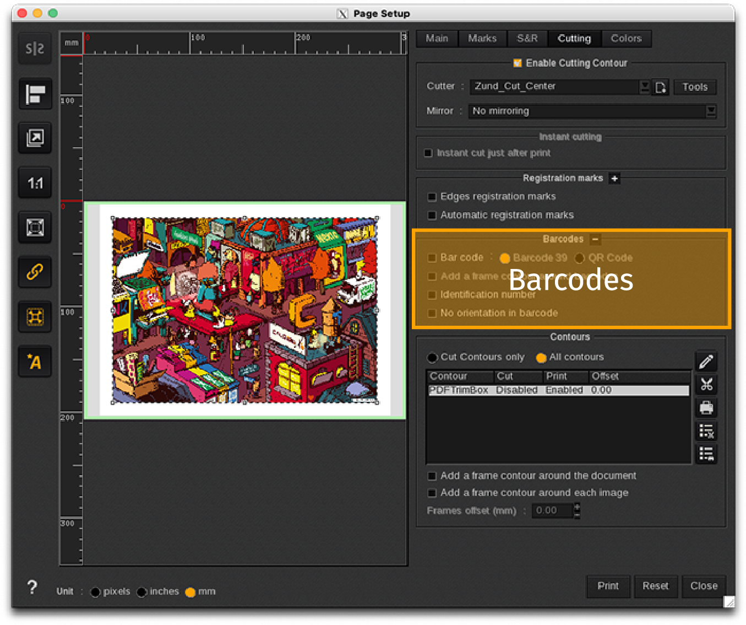Open the Zund_Cut_Center cutter dropdown

tap(644, 87)
